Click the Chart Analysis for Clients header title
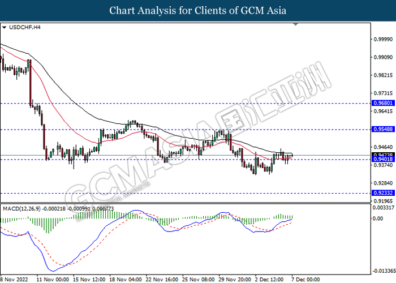Viewport: 396px width, 283px height. tap(198, 11)
